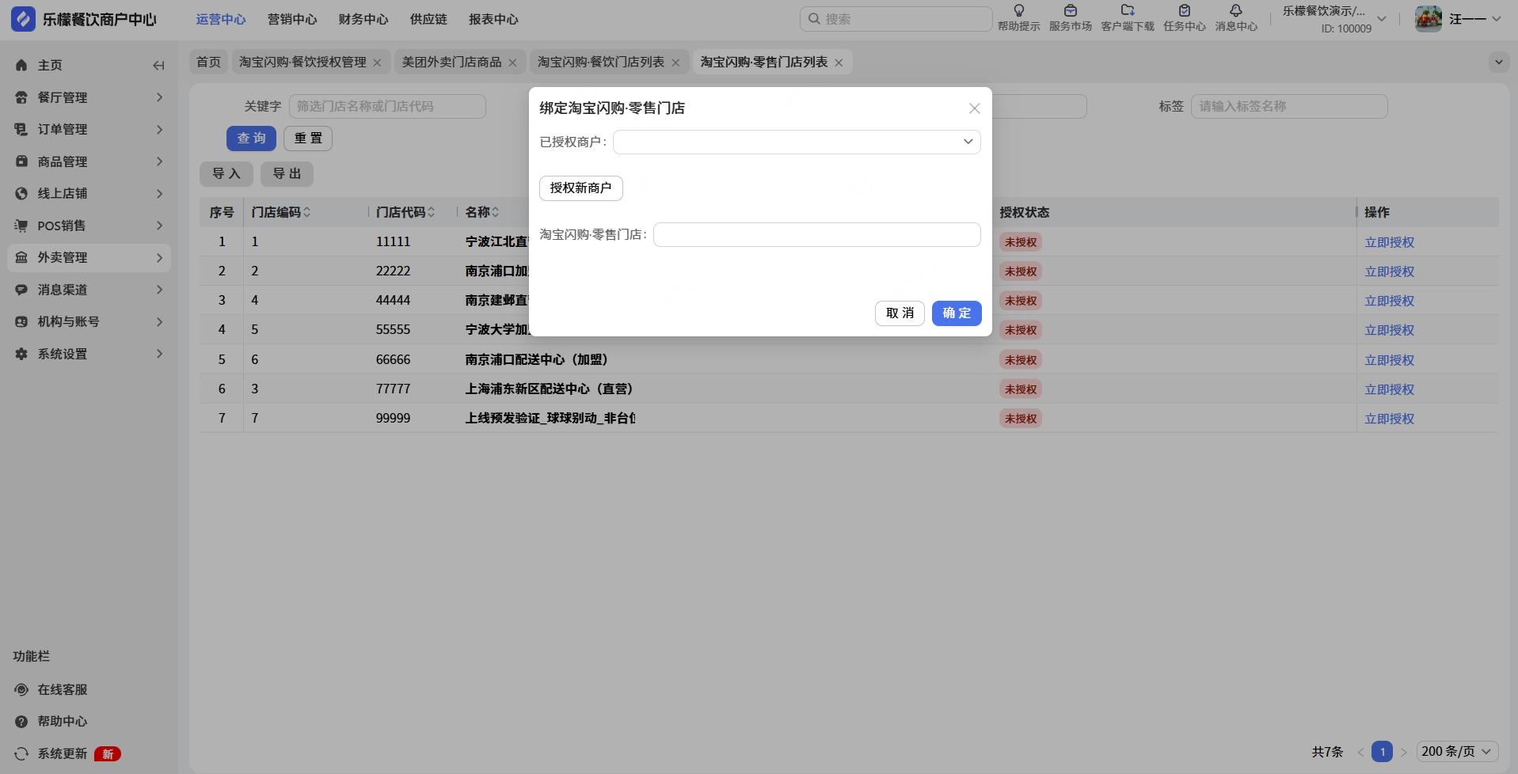The width and height of the screenshot is (1518, 774).
Task: Click the search magnifier icon in top bar
Action: pos(814,19)
